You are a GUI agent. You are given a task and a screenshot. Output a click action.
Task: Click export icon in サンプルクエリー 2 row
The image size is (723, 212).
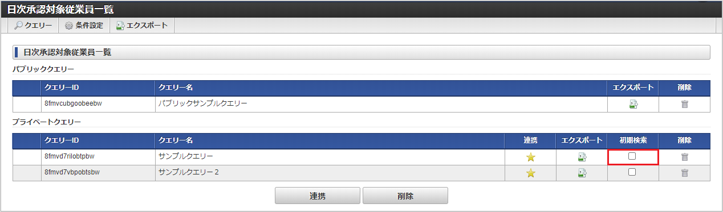click(x=582, y=173)
